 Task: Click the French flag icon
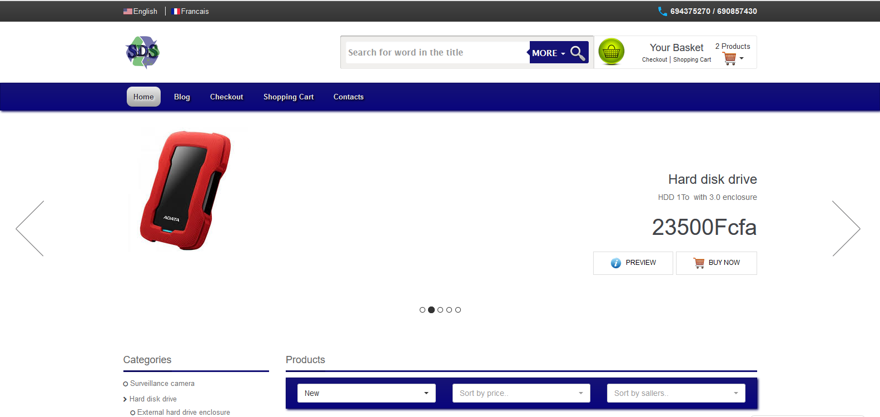coord(176,11)
